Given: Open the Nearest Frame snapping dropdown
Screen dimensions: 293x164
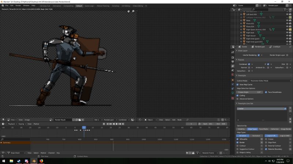Looking at the screenshot, I should [210, 153].
